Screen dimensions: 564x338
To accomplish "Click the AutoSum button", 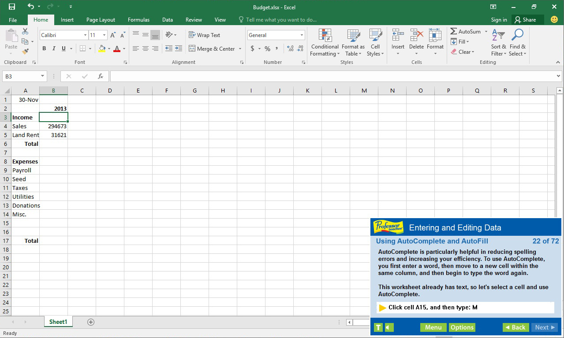I will pyautogui.click(x=465, y=31).
